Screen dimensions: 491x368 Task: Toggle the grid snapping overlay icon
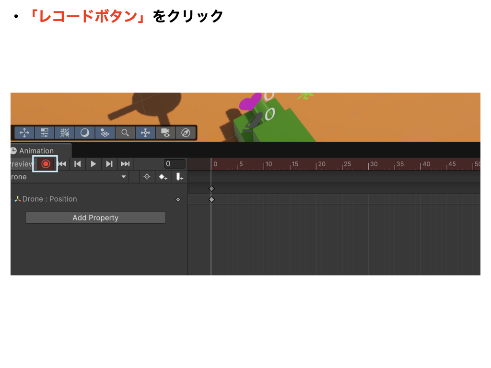(x=65, y=133)
